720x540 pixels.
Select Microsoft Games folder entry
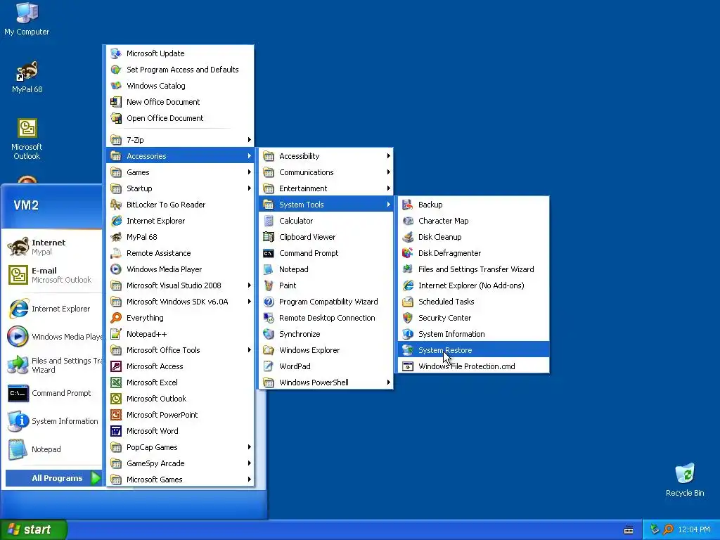click(180, 480)
